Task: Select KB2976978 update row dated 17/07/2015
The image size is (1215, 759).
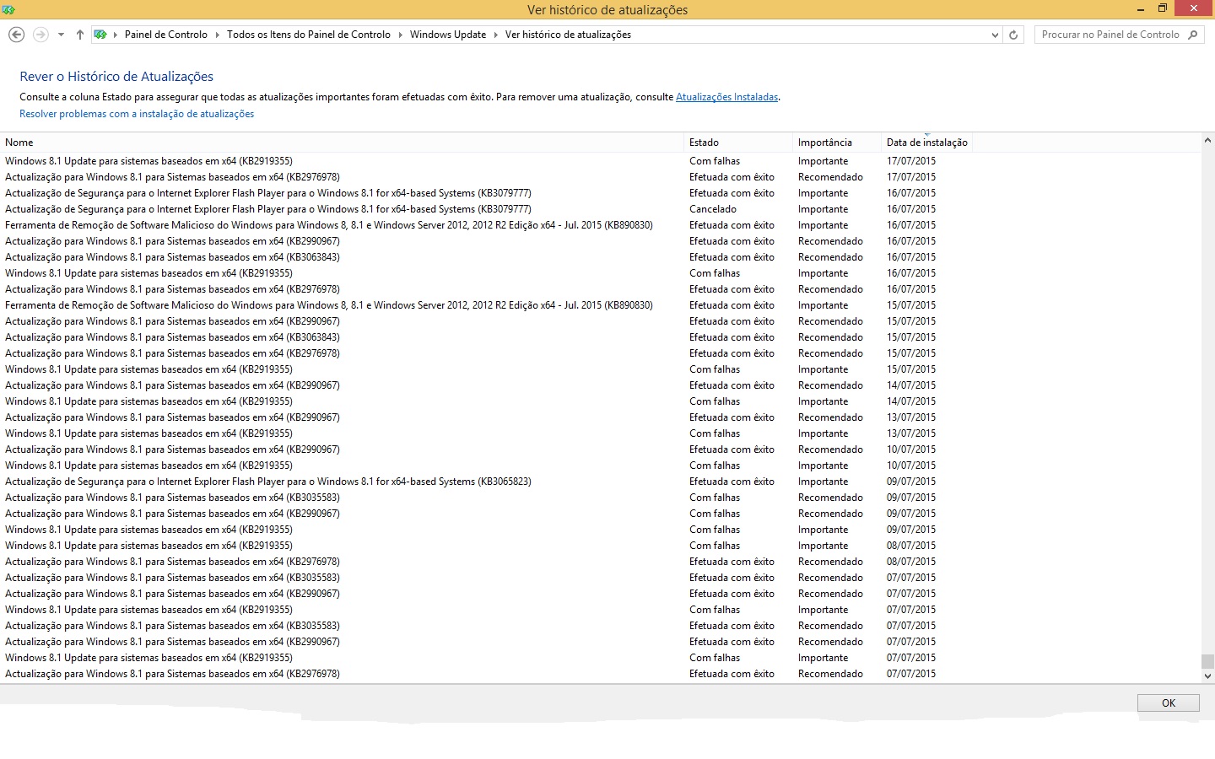Action: [x=600, y=177]
